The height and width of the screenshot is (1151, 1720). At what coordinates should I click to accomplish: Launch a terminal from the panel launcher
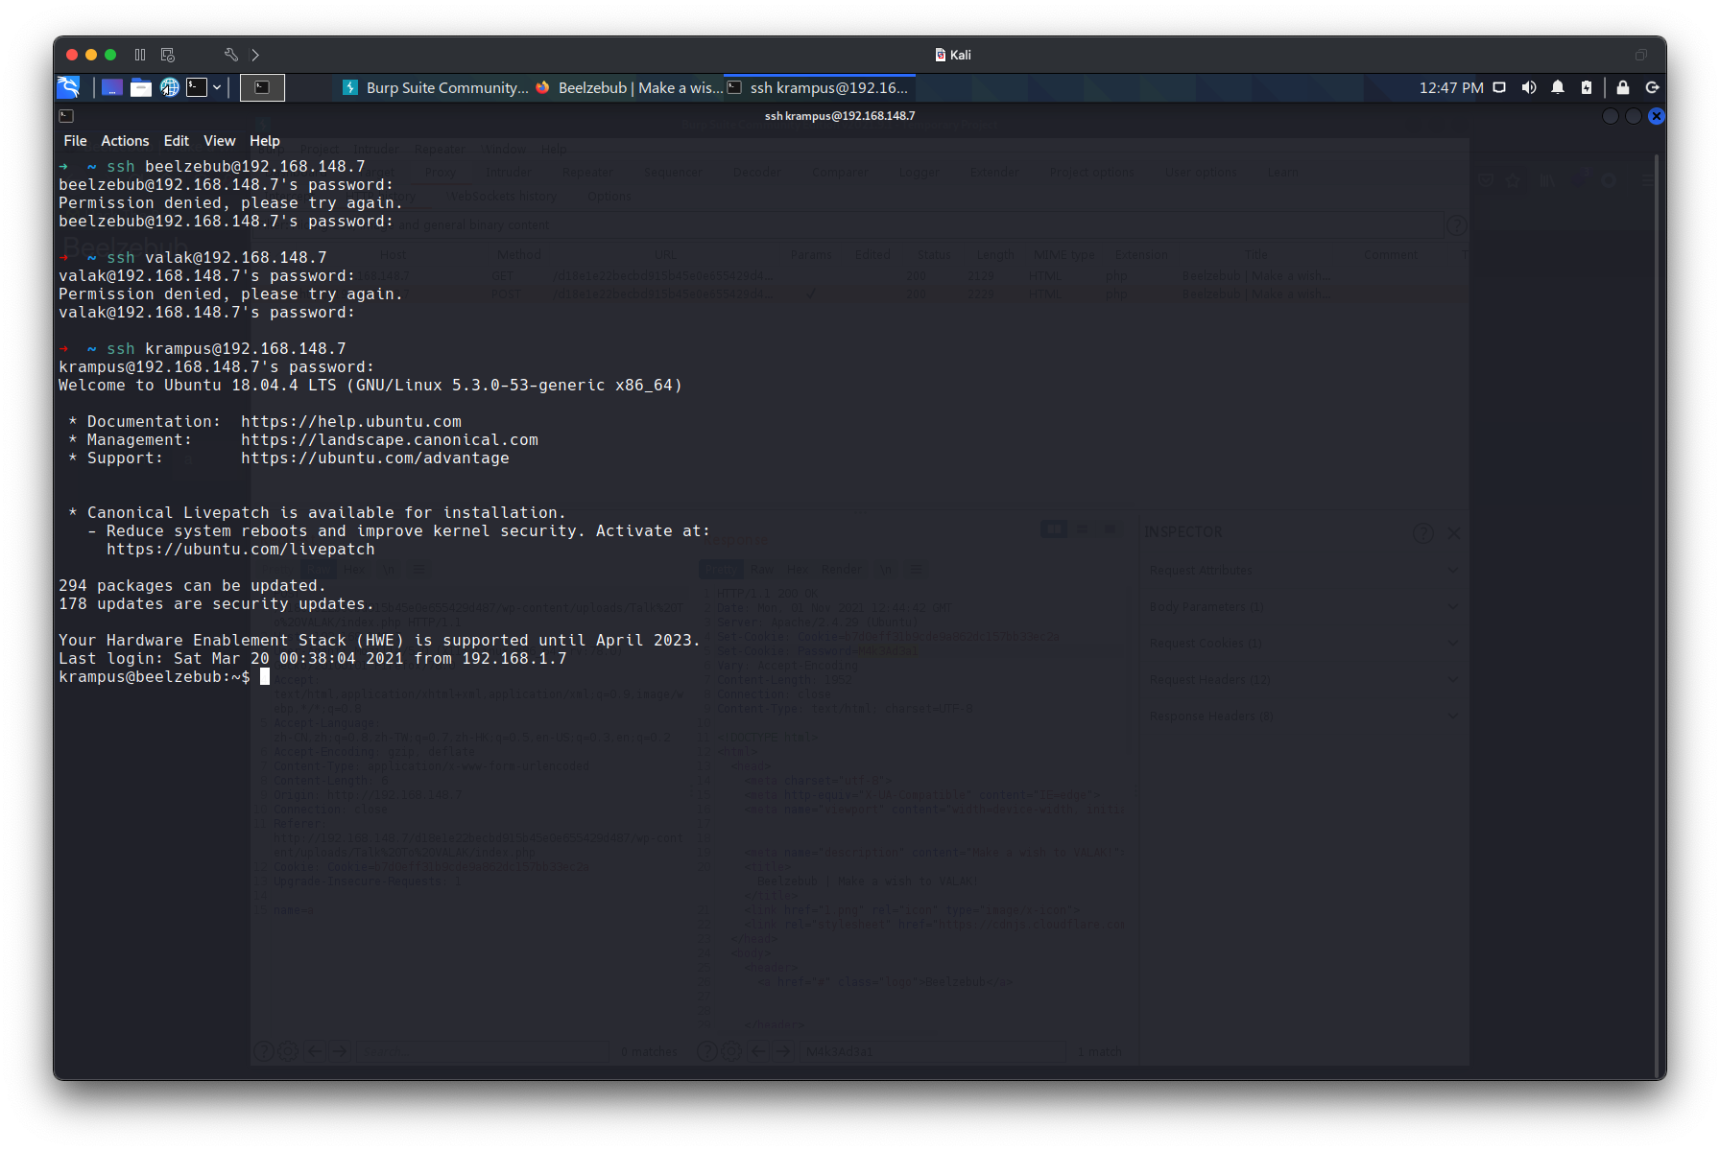[x=197, y=87]
